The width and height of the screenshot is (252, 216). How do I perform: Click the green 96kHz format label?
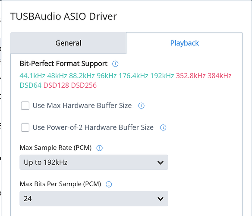(x=107, y=76)
